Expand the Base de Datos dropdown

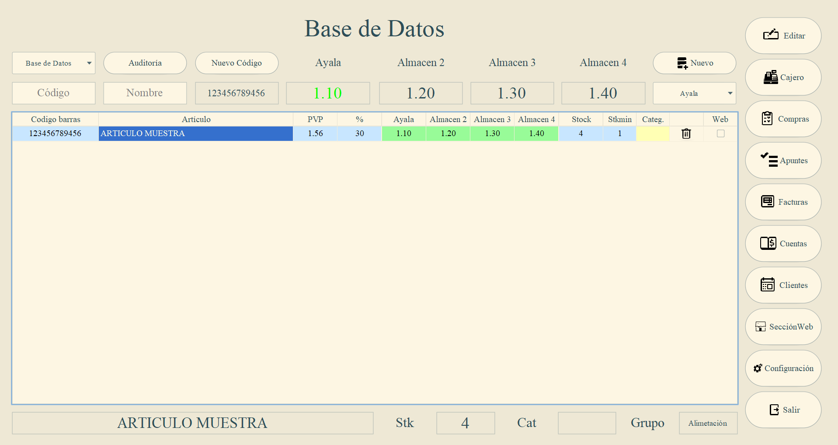click(54, 63)
